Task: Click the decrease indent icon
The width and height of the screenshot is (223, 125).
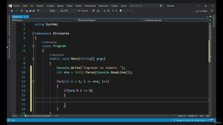Action: (113, 11)
